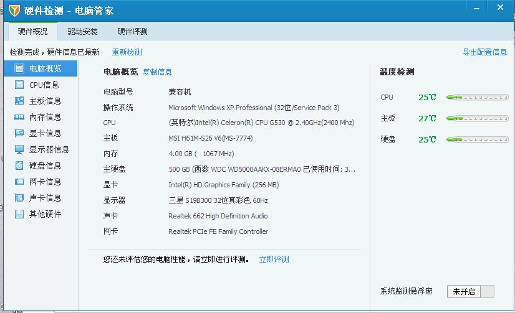The image size is (515, 313).
Task: Select 显示器信息 label in the sidebar
Action: click(x=49, y=149)
